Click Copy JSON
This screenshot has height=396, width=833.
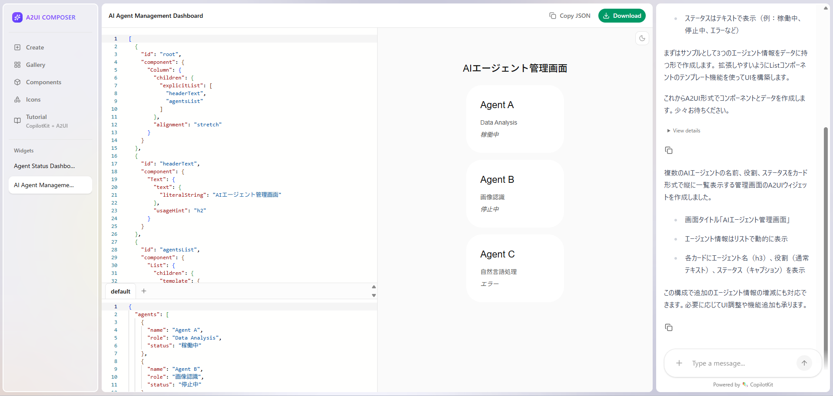click(x=570, y=16)
